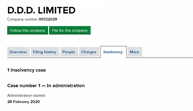View the Charges tab
This screenshot has width=193, height=111.
[89, 52]
